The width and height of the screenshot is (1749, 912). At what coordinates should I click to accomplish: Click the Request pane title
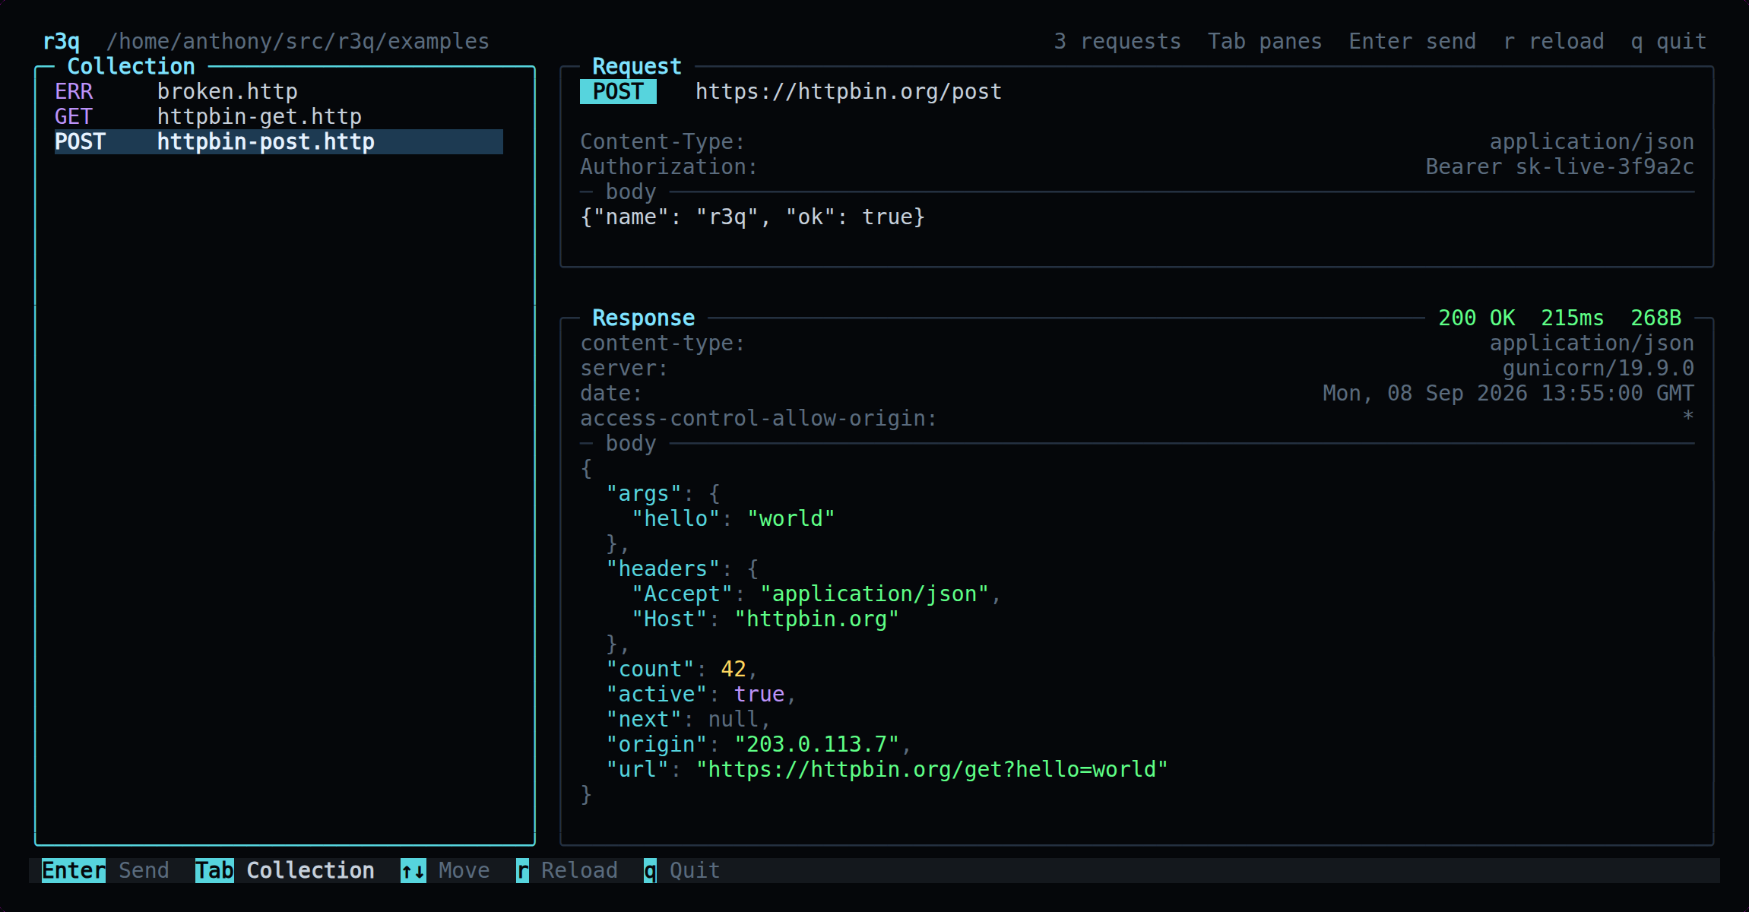coord(636,66)
